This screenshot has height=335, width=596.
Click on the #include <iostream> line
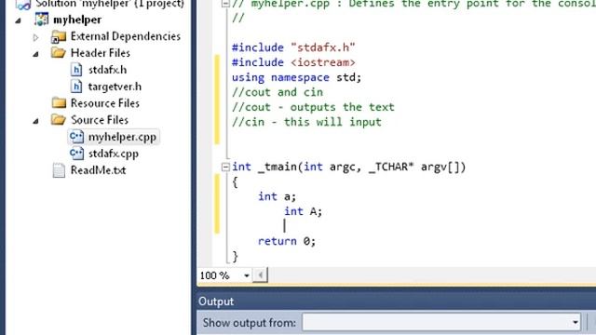click(x=293, y=62)
